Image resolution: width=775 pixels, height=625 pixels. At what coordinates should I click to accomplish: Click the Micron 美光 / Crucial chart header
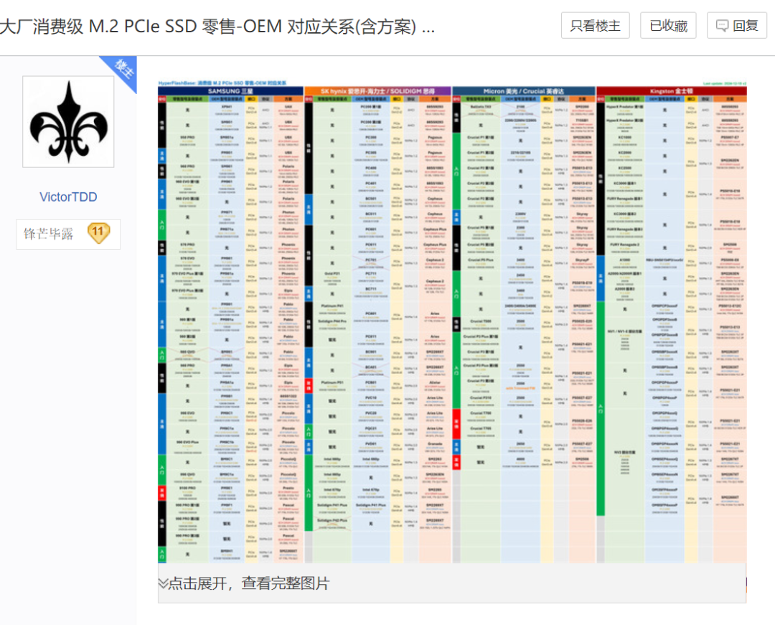click(x=524, y=91)
